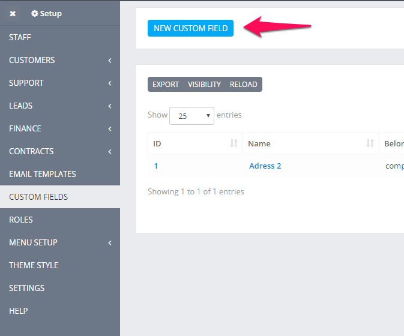Click the Setup gear icon
This screenshot has width=404, height=336.
35,13
